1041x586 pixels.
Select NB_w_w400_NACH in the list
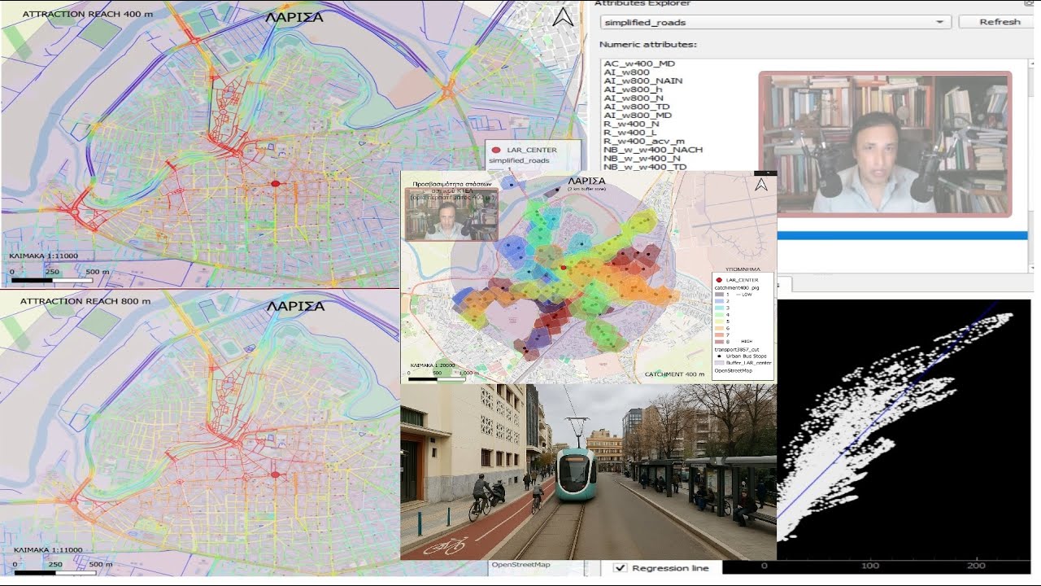pos(653,150)
